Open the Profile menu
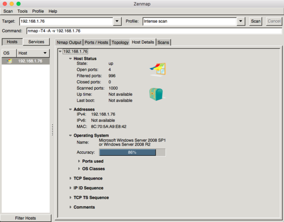284x222 pixels. (x=38, y=11)
